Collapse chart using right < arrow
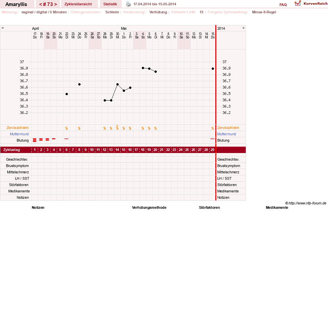Viewport: 328px width, 314px height. tap(243, 28)
